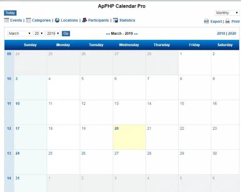Select Sunday March 10
Viewport: 241px width, 192px height.
pos(30,112)
